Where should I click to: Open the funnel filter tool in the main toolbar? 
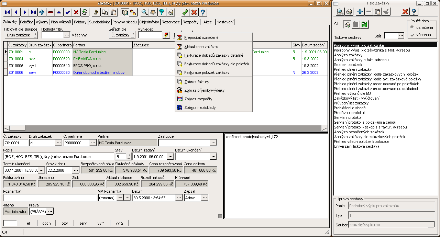click(x=162, y=12)
